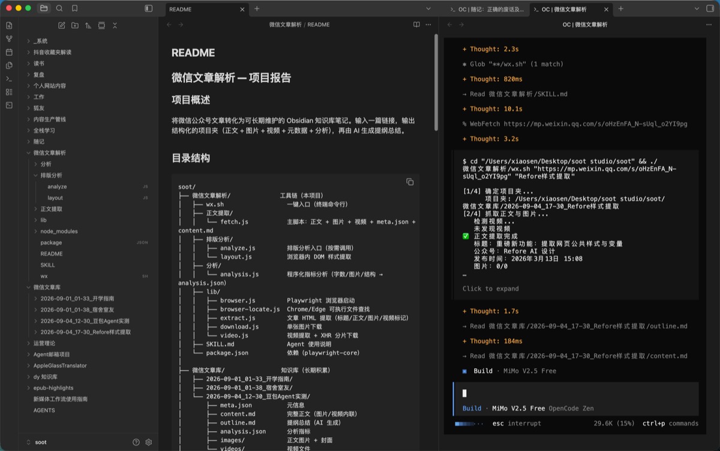Open tab list dropdown in left pane
The height and width of the screenshot is (451, 720).
[x=428, y=8]
